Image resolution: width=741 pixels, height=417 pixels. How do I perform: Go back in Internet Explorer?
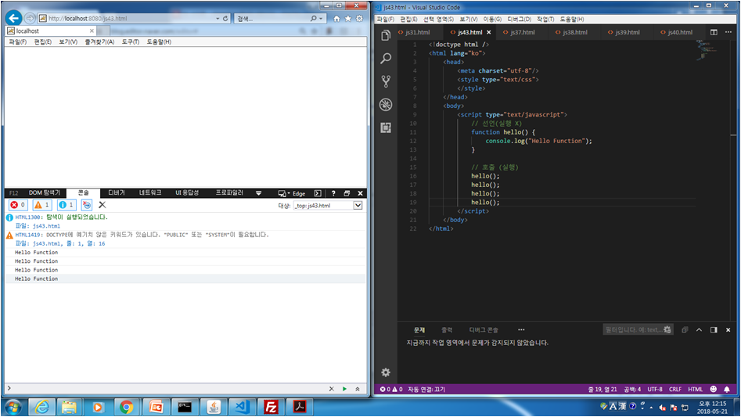point(14,19)
